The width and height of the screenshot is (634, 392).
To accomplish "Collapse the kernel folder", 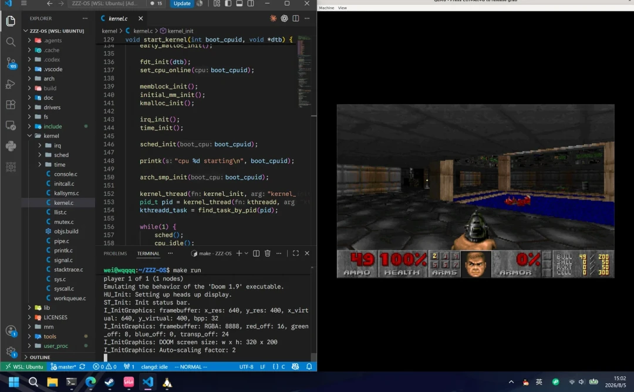I will point(51,136).
